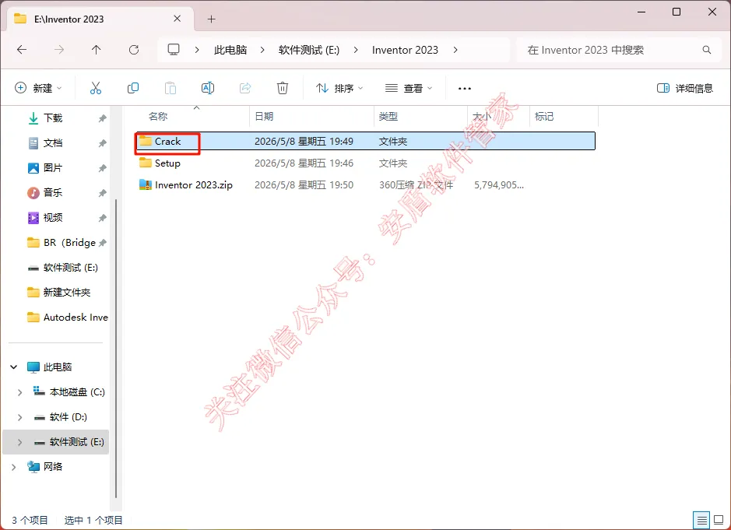Unpin the 下载 folder pin icon
731x530 pixels.
(x=103, y=118)
